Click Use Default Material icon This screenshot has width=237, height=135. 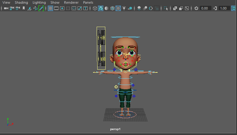click(x=106, y=8)
